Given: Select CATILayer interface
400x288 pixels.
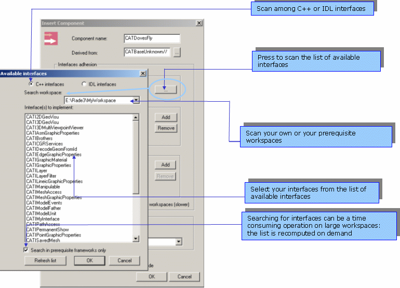Looking at the screenshot, I should click(x=37, y=171).
